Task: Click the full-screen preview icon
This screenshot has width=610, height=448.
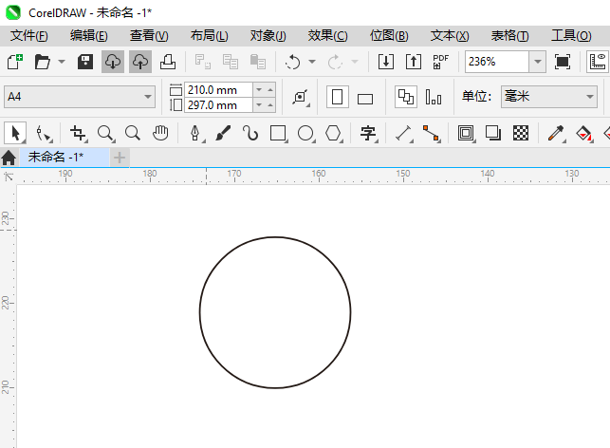Action: 563,62
